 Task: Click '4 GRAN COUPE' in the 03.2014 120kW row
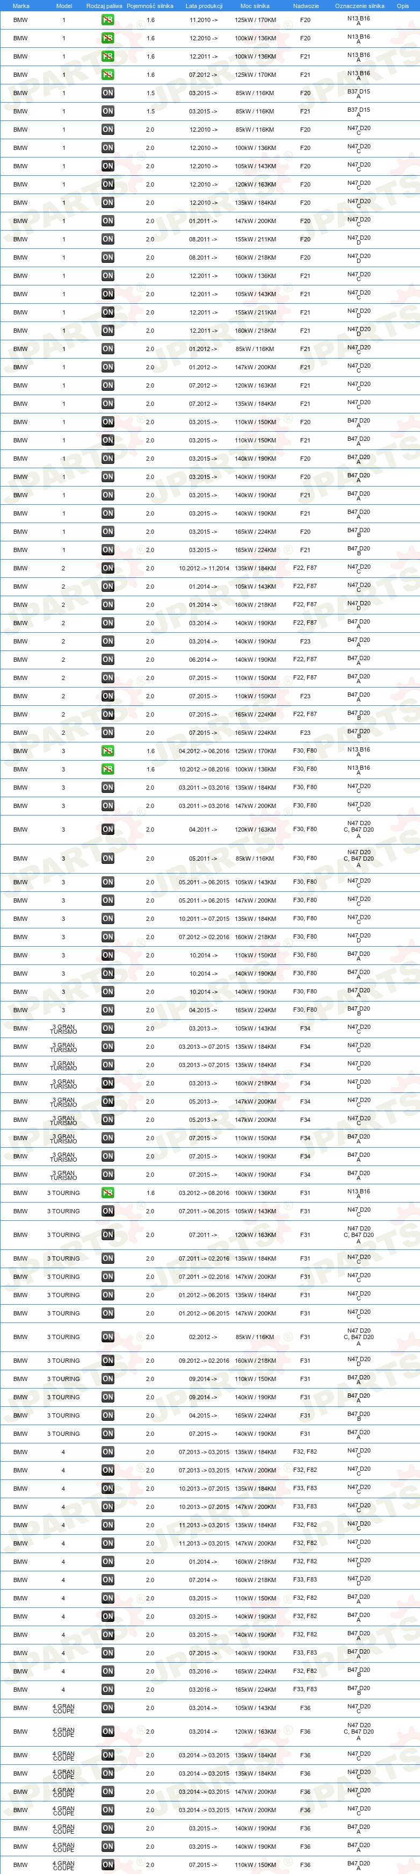click(x=63, y=1732)
